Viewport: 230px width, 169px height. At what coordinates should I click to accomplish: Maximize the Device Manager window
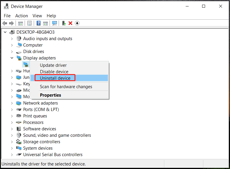pyautogui.click(x=204, y=6)
